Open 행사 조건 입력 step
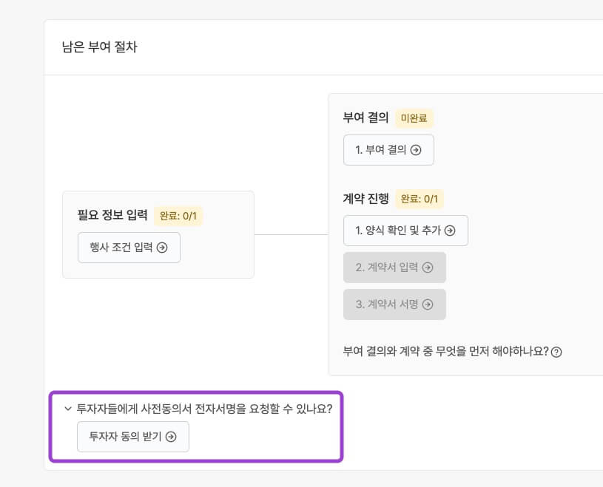The image size is (603, 487). pos(123,248)
